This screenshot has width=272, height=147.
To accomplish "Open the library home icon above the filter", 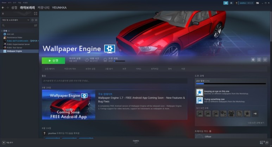I will coord(3,13).
